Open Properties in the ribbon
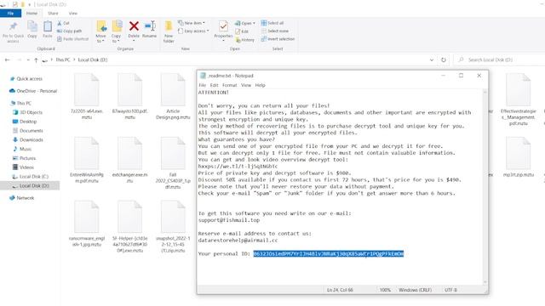 [x=223, y=31]
